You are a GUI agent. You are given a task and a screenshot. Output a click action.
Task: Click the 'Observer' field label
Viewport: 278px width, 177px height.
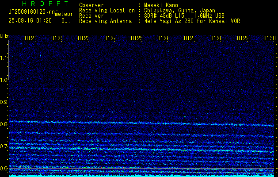[91, 5]
